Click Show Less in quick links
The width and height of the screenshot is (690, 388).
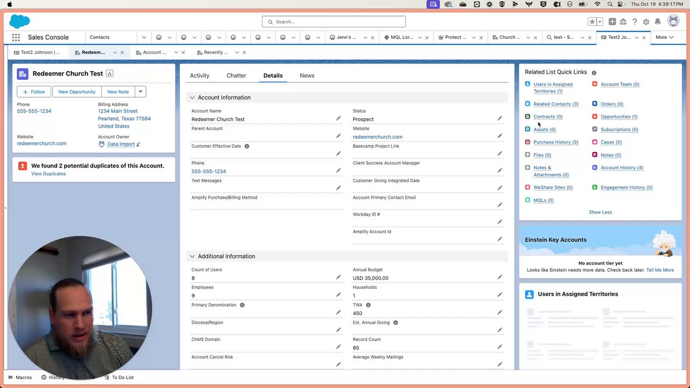(600, 212)
